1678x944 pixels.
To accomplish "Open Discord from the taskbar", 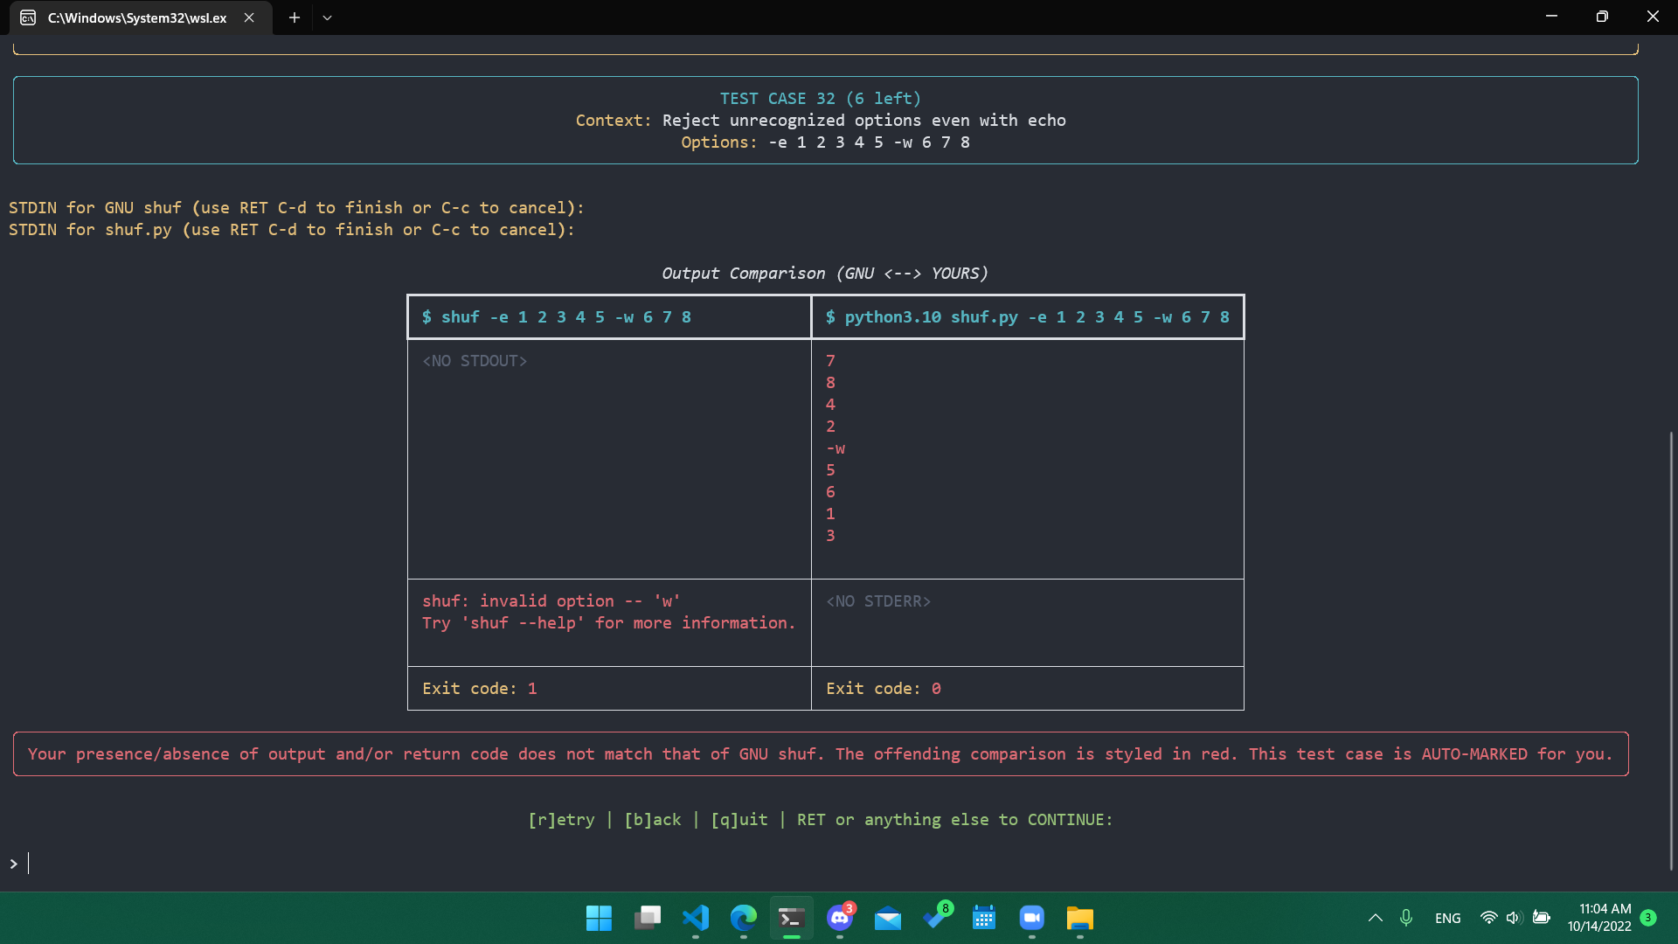I will [840, 918].
